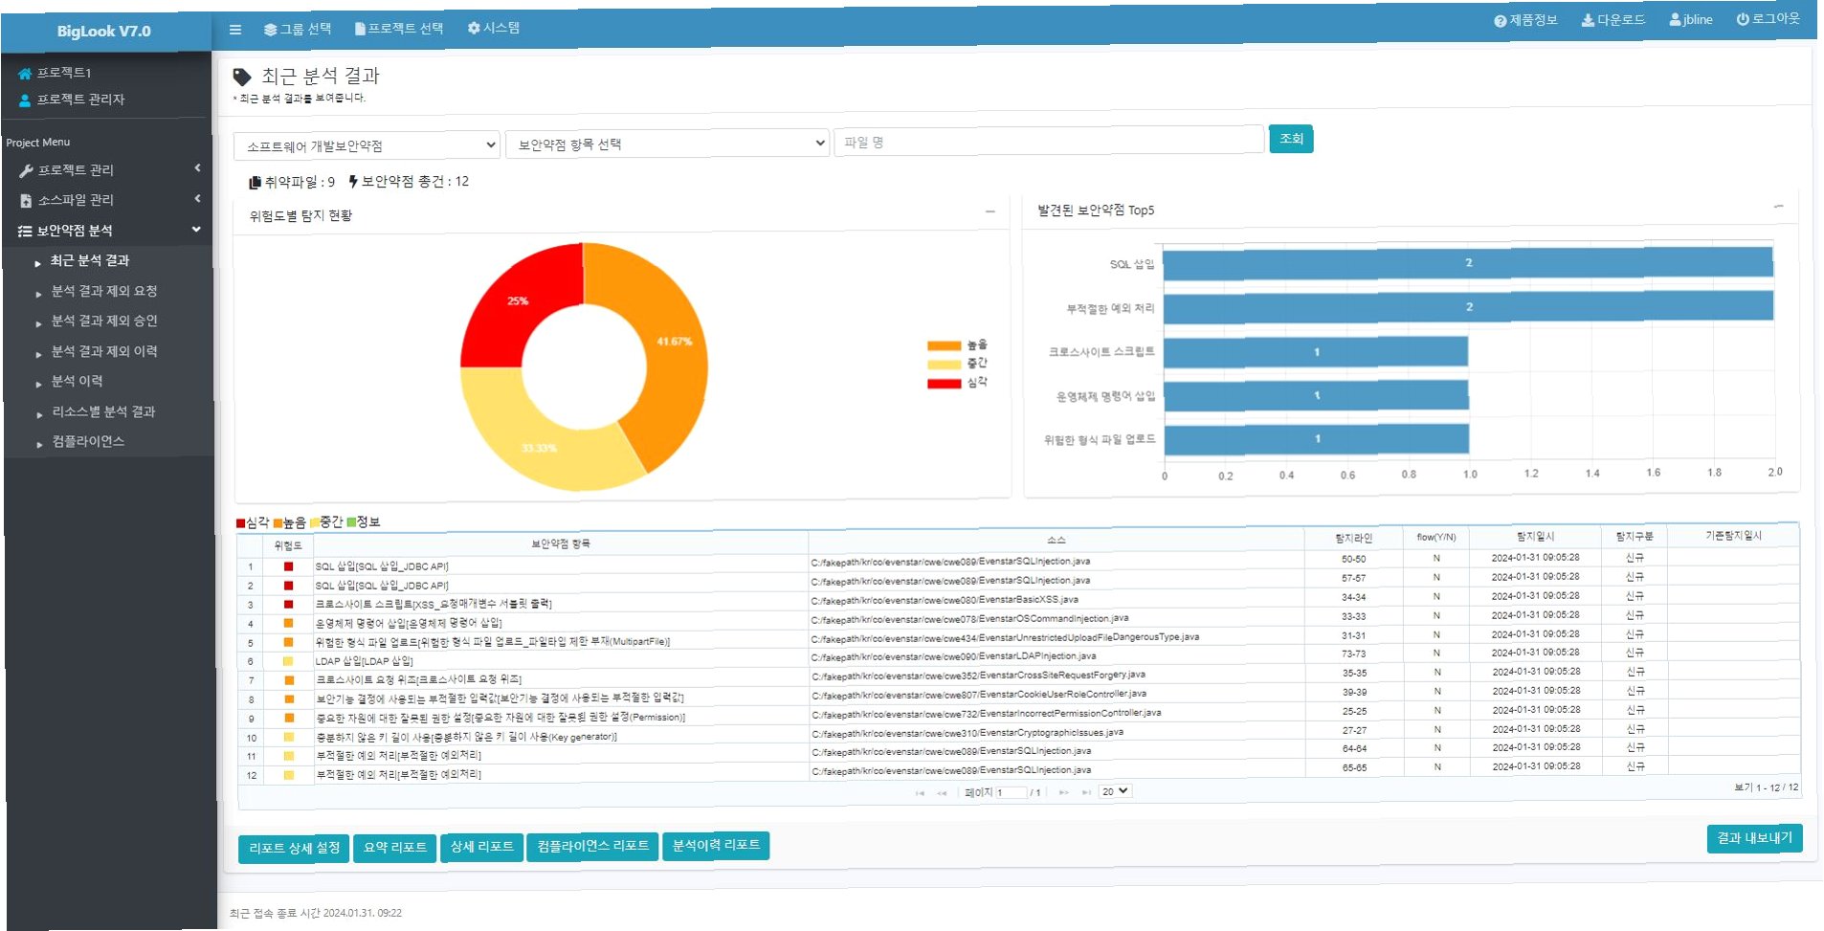Open jbline user profile

coord(1691,19)
